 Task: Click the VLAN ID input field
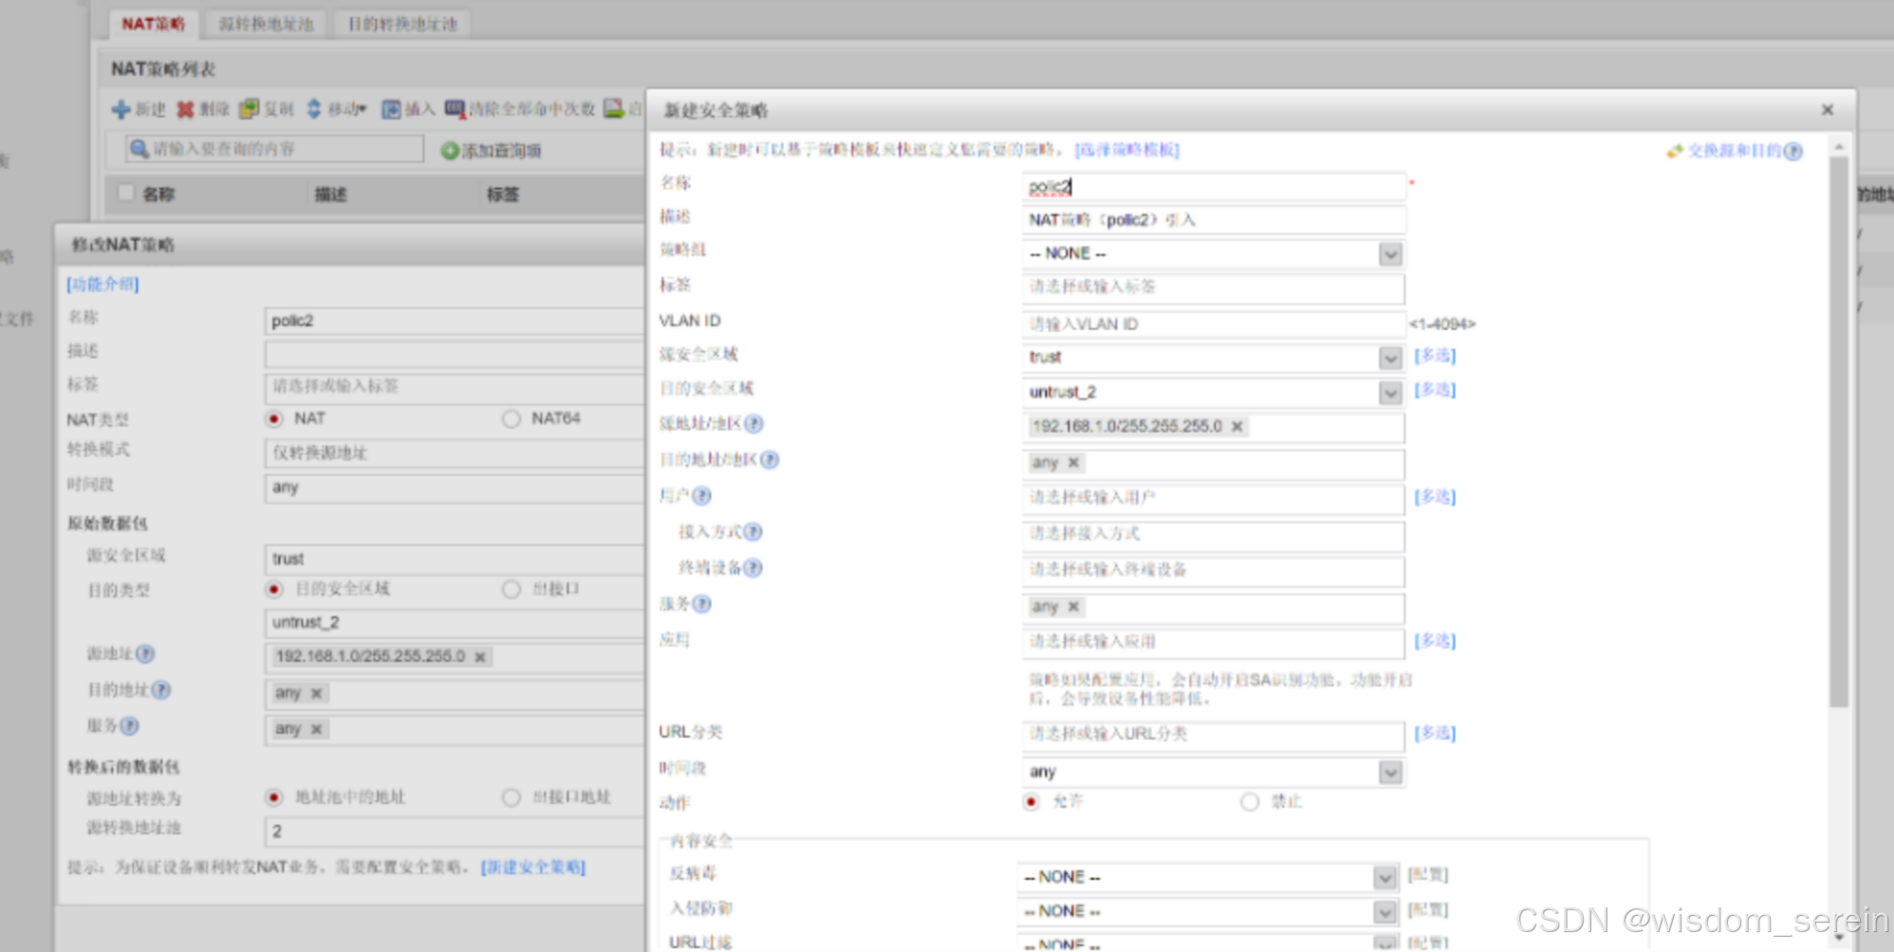[1214, 324]
